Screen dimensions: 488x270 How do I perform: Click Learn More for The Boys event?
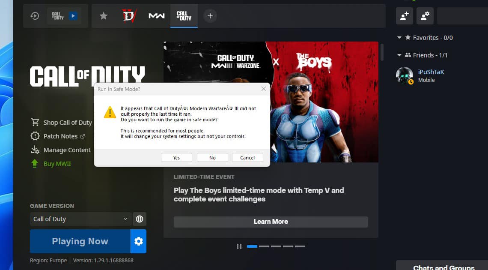(x=271, y=222)
